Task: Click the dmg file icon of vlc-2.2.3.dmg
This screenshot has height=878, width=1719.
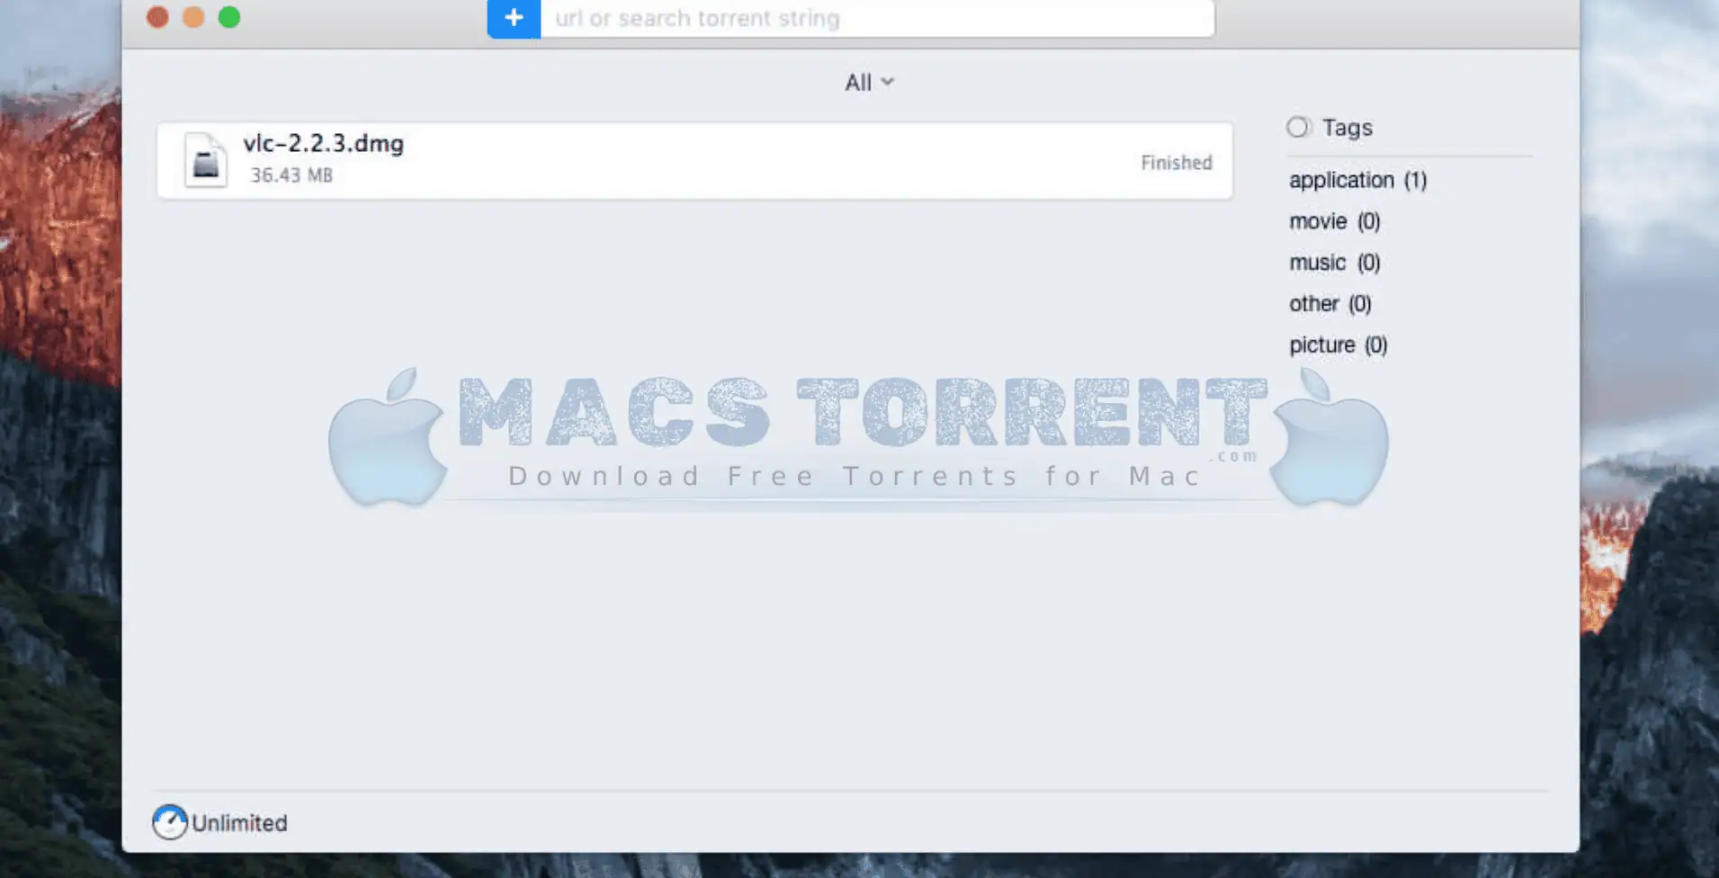Action: (206, 160)
